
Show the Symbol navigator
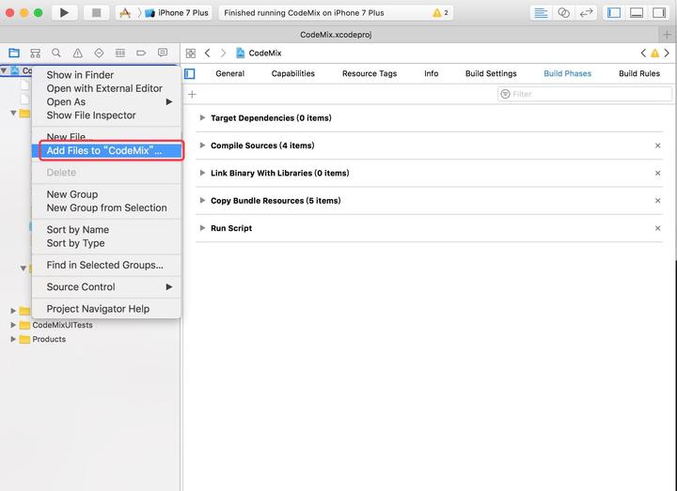35,53
